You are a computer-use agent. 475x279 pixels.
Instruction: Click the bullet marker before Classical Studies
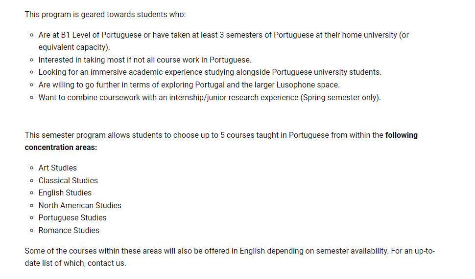[31, 180]
